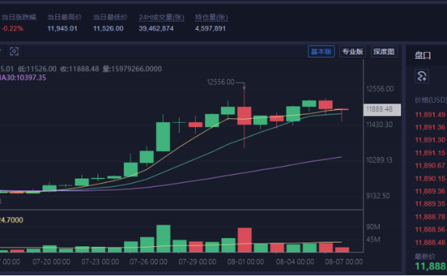
Task: Click the tall red candlestick below 12556.00
Action: (x=244, y=116)
